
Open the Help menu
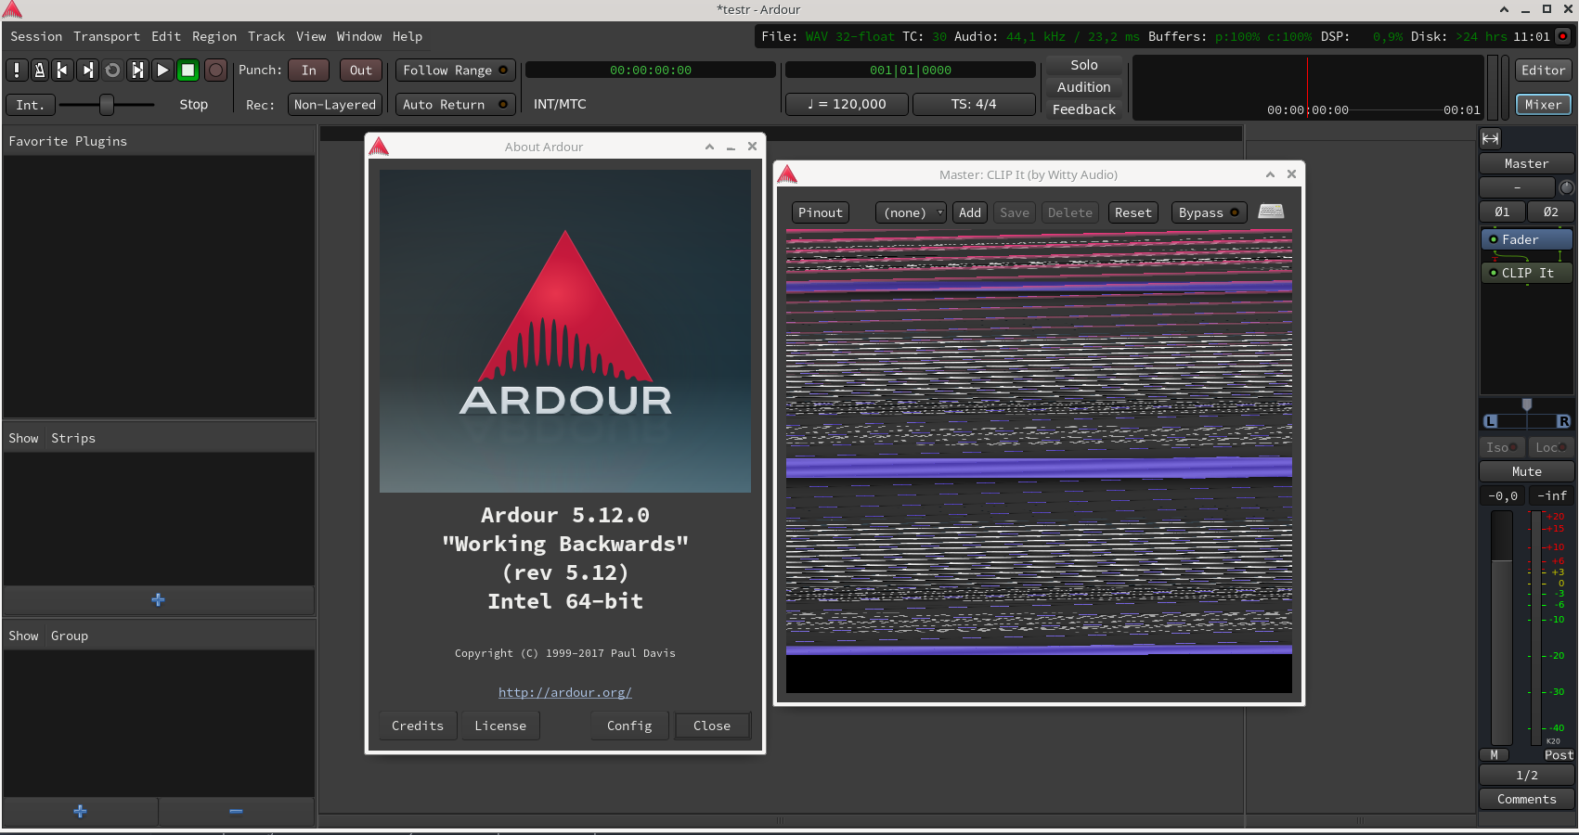pos(408,36)
